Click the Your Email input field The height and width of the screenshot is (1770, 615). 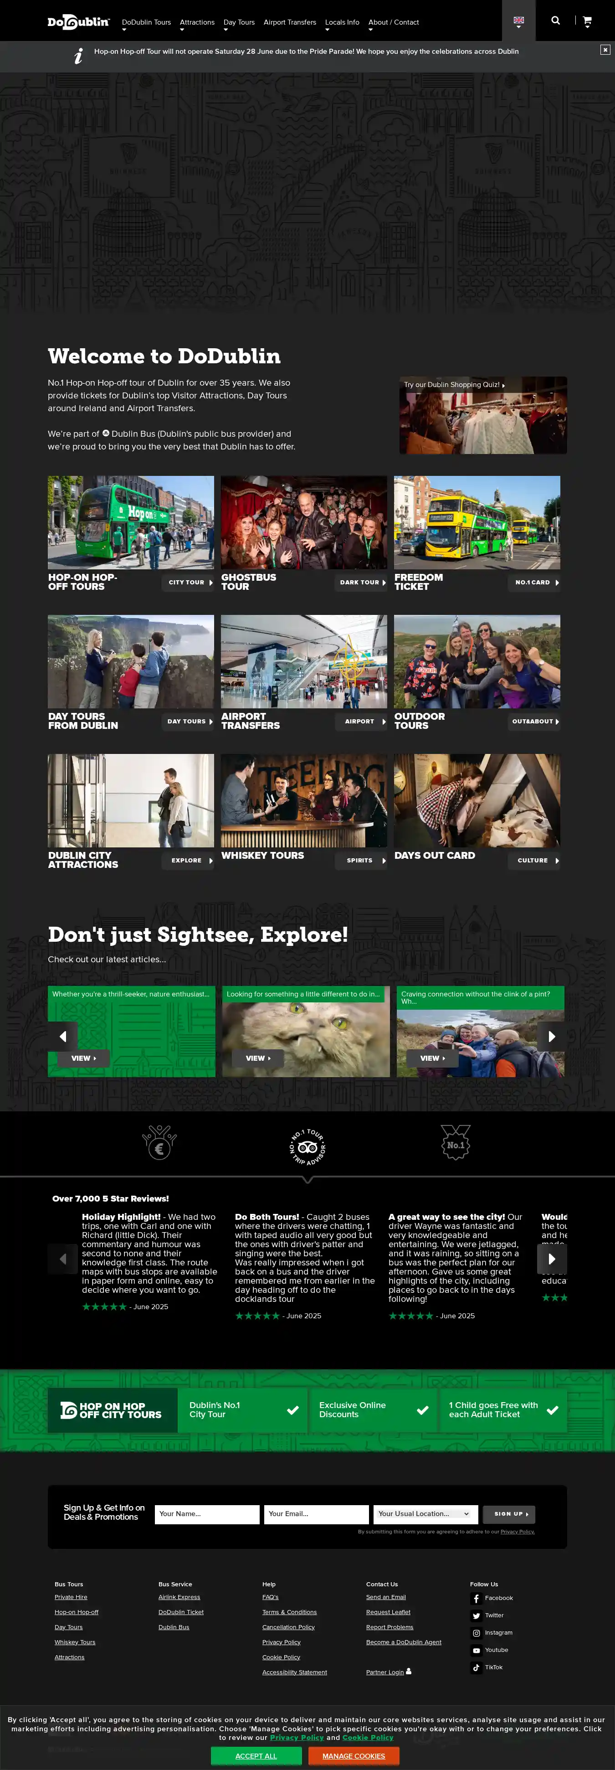point(316,1514)
